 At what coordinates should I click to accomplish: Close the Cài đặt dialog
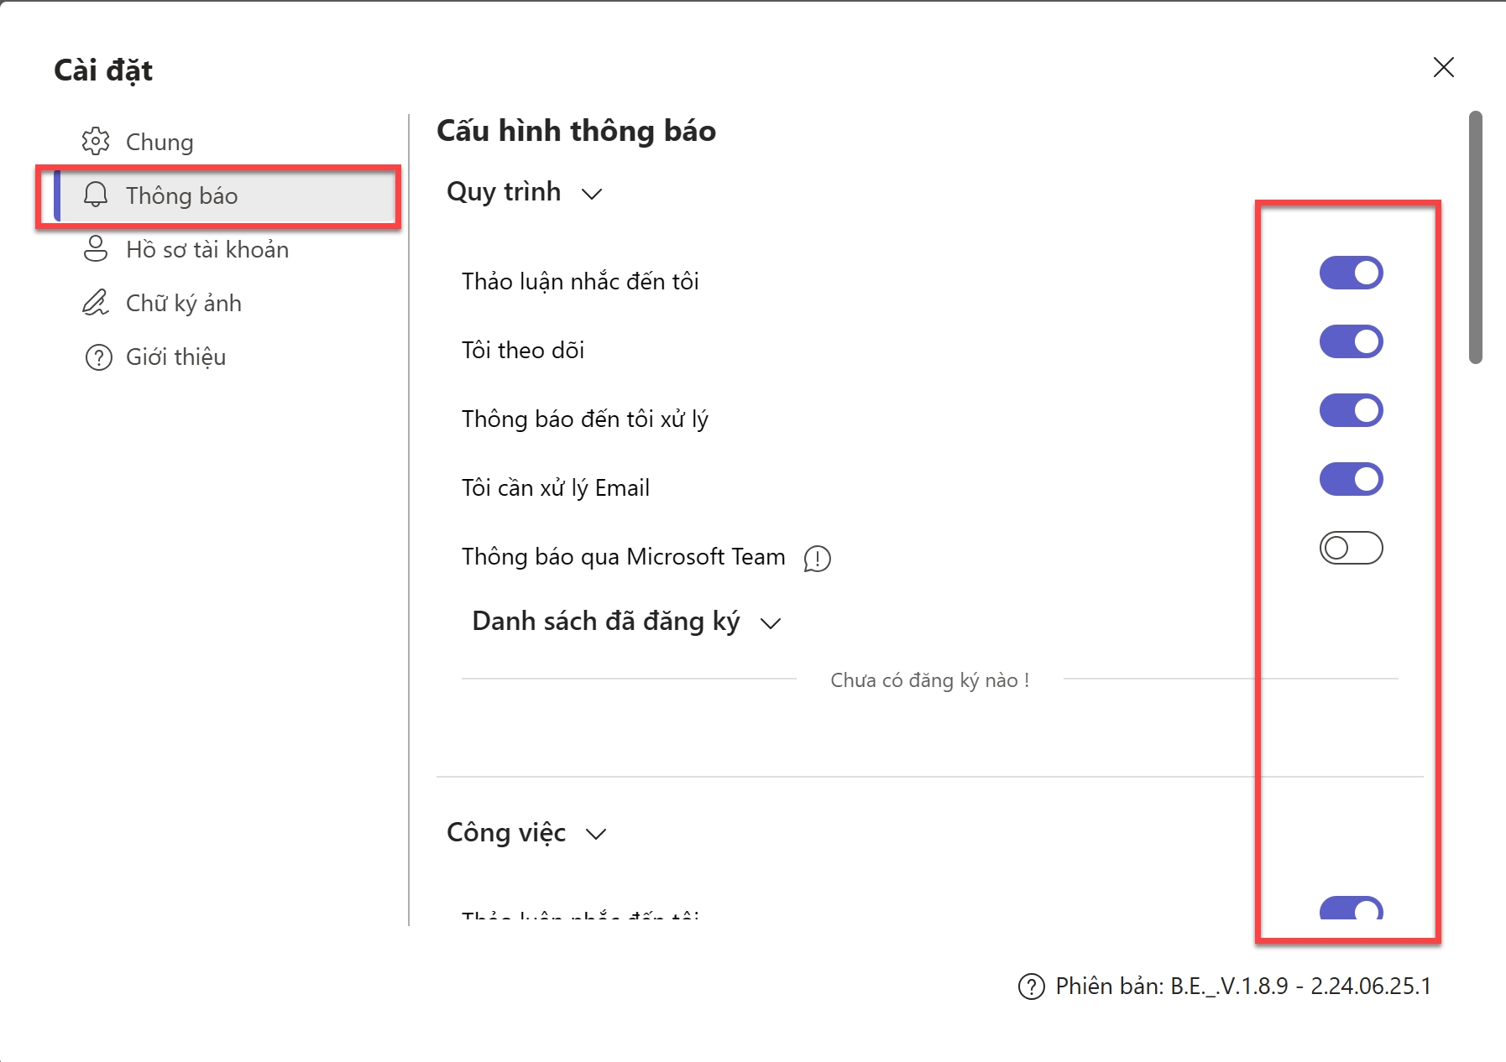(1443, 67)
